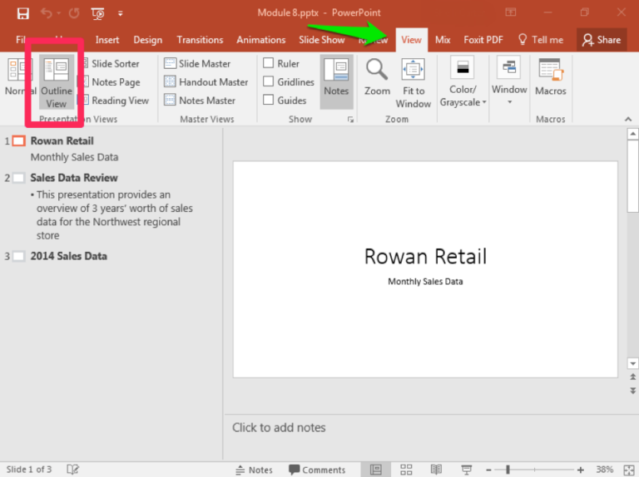This screenshot has height=477, width=639.
Task: Open Comments in the status bar
Action: [317, 470]
